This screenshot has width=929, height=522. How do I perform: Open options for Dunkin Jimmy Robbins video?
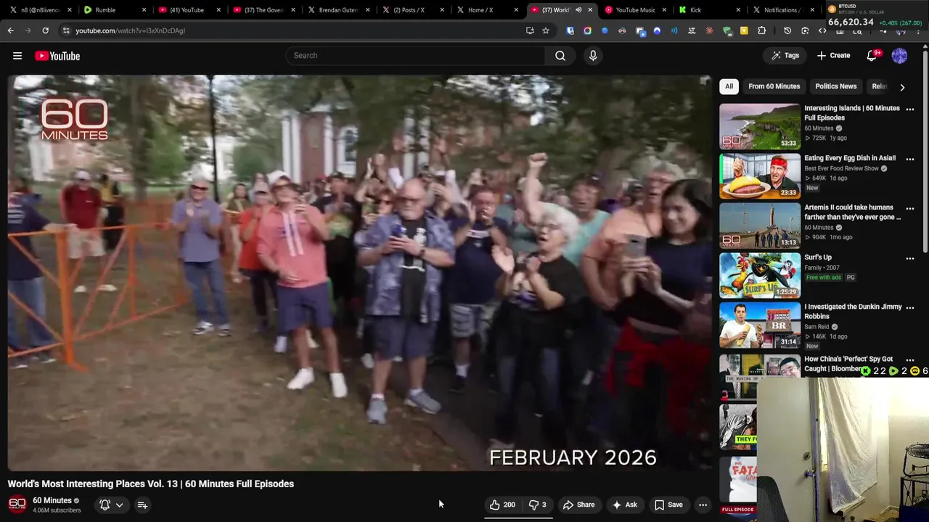(x=909, y=308)
